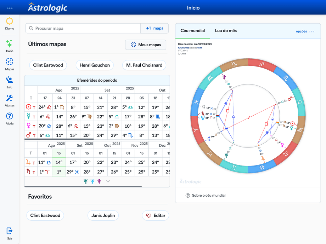Click Cancer sign segment on chart wheel
The image size is (326, 244).
coord(262,167)
